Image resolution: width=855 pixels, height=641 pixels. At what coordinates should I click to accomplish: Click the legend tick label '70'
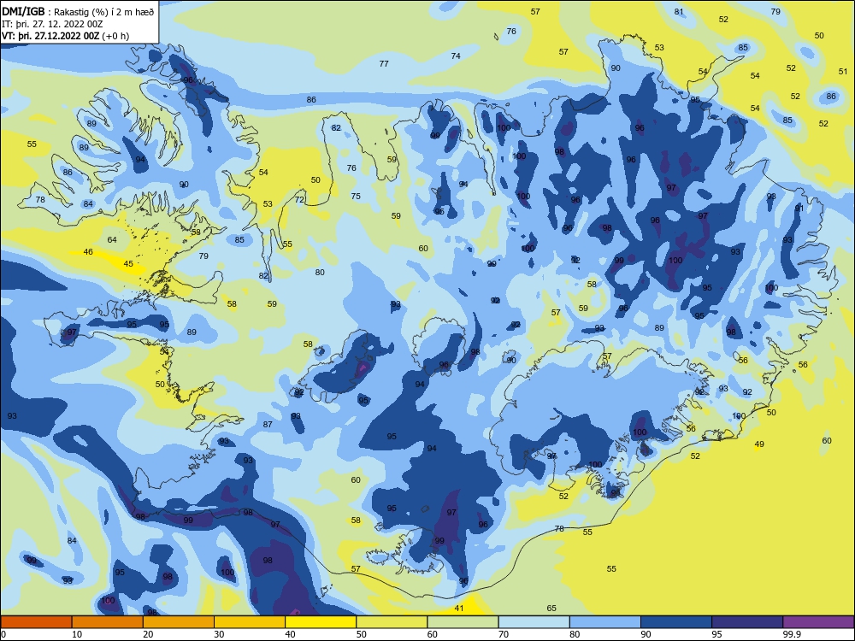[504, 634]
